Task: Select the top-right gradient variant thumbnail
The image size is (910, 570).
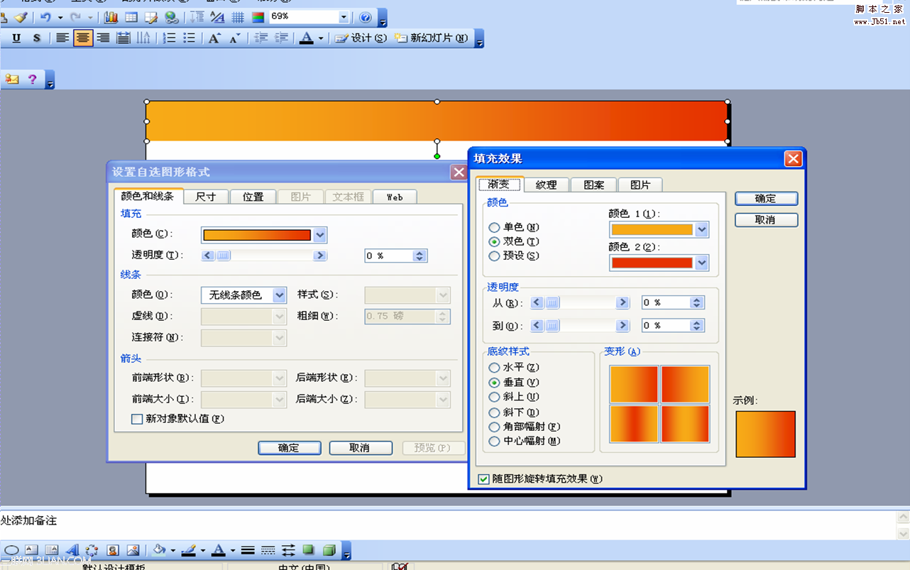Action: click(686, 384)
